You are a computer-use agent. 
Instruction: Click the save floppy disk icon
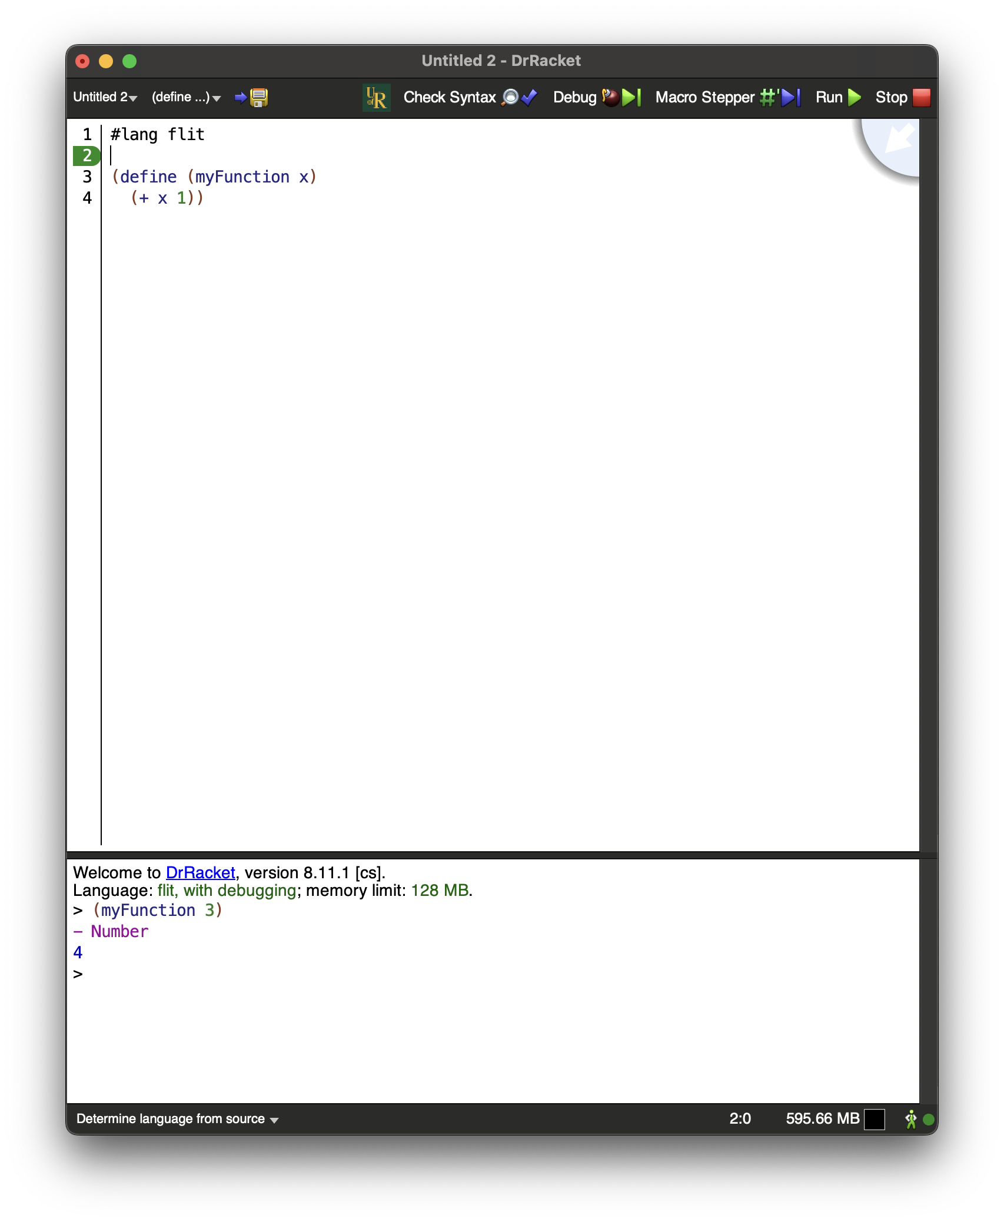[x=258, y=98]
